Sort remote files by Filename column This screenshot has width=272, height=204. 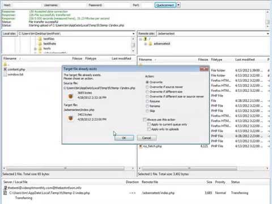tap(145, 59)
